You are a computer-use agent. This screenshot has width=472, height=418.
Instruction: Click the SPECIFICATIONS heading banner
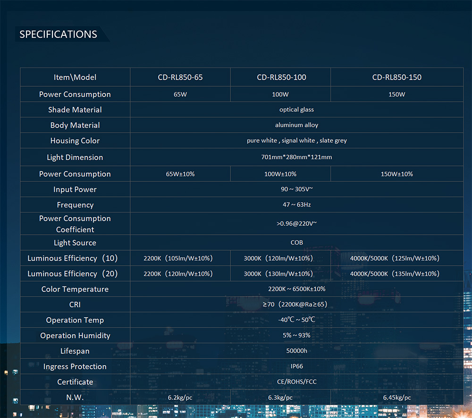tap(59, 34)
